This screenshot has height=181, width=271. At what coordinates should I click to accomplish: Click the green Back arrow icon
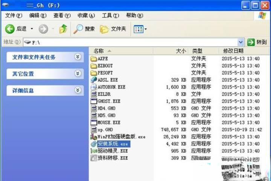coord(10,29)
